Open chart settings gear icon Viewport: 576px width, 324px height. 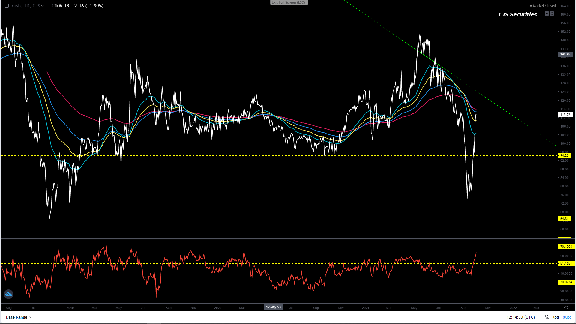point(566,308)
